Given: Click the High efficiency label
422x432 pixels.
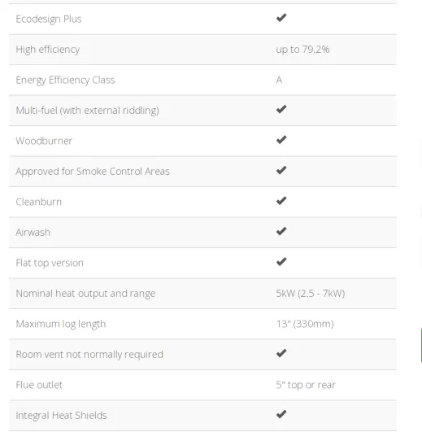Looking at the screenshot, I should tap(48, 50).
